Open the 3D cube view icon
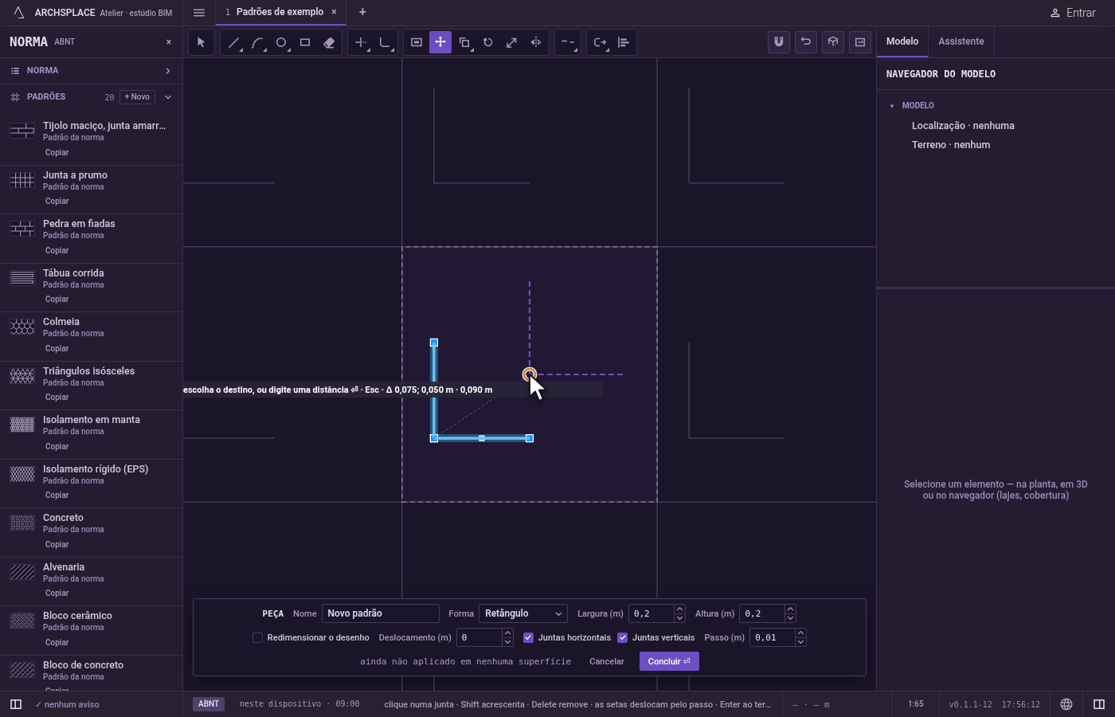 point(833,42)
